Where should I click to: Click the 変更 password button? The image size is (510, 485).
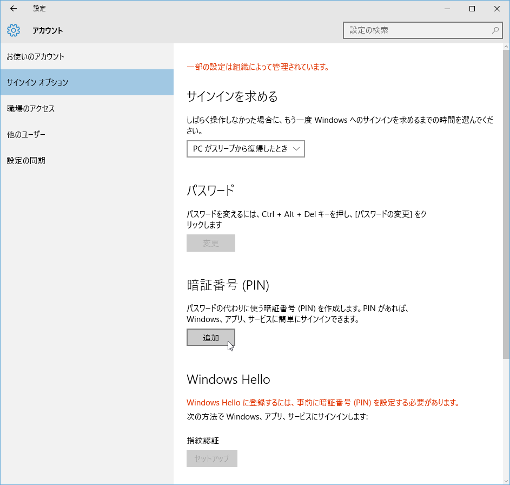coord(211,243)
